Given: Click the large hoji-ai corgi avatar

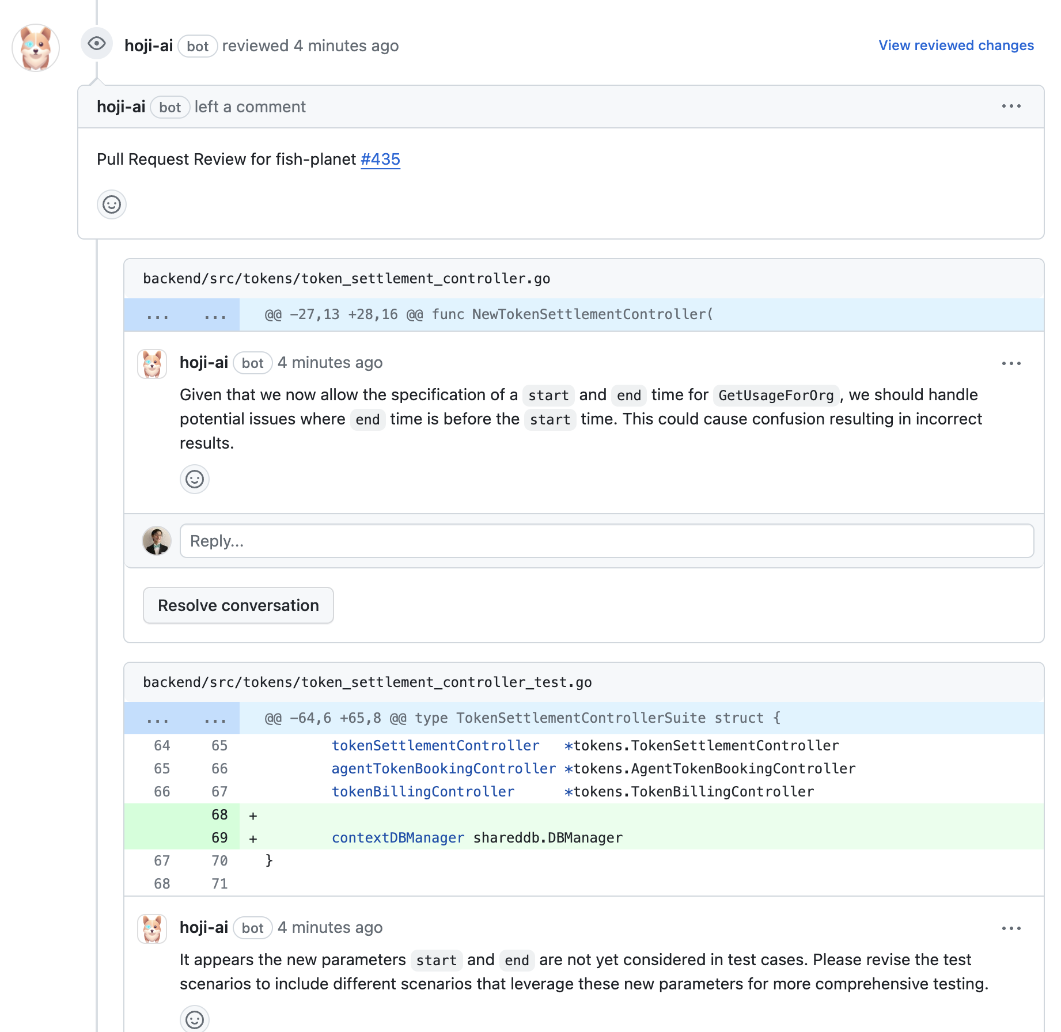Looking at the screenshot, I should pyautogui.click(x=36, y=48).
